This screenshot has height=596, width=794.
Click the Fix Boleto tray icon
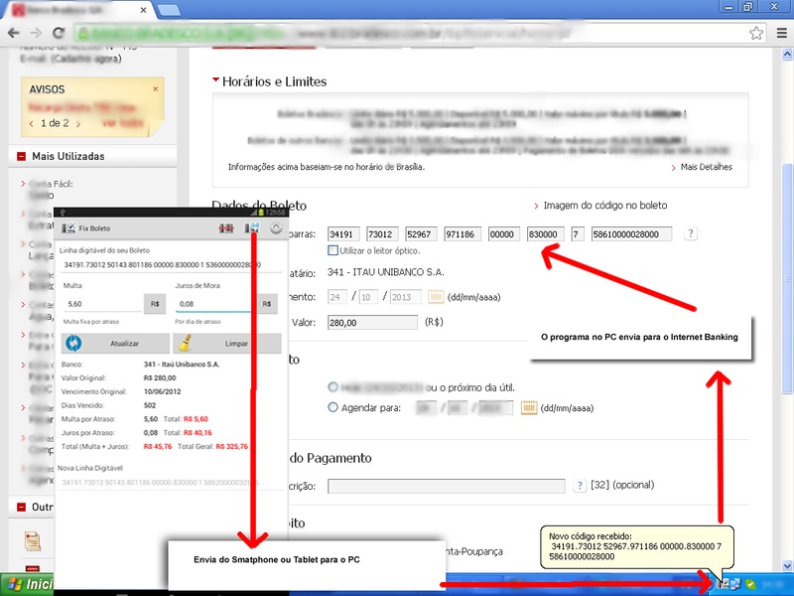tap(724, 584)
